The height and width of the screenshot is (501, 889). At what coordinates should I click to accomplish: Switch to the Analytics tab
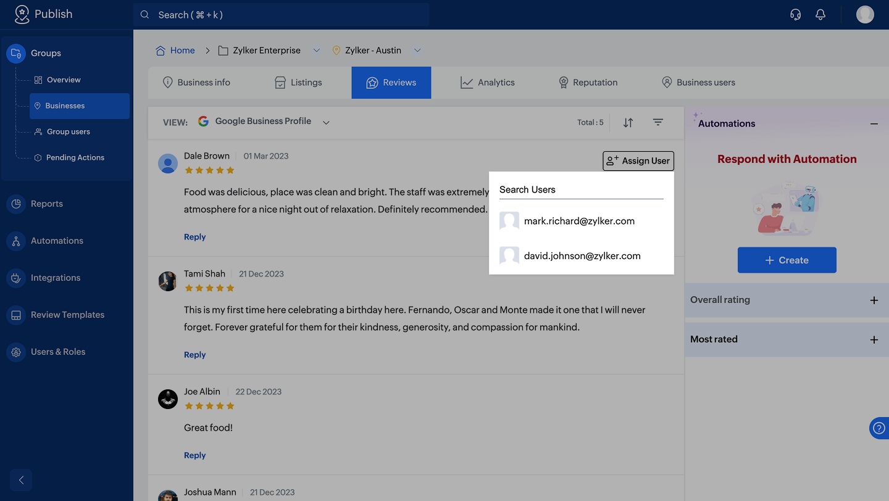click(x=488, y=83)
